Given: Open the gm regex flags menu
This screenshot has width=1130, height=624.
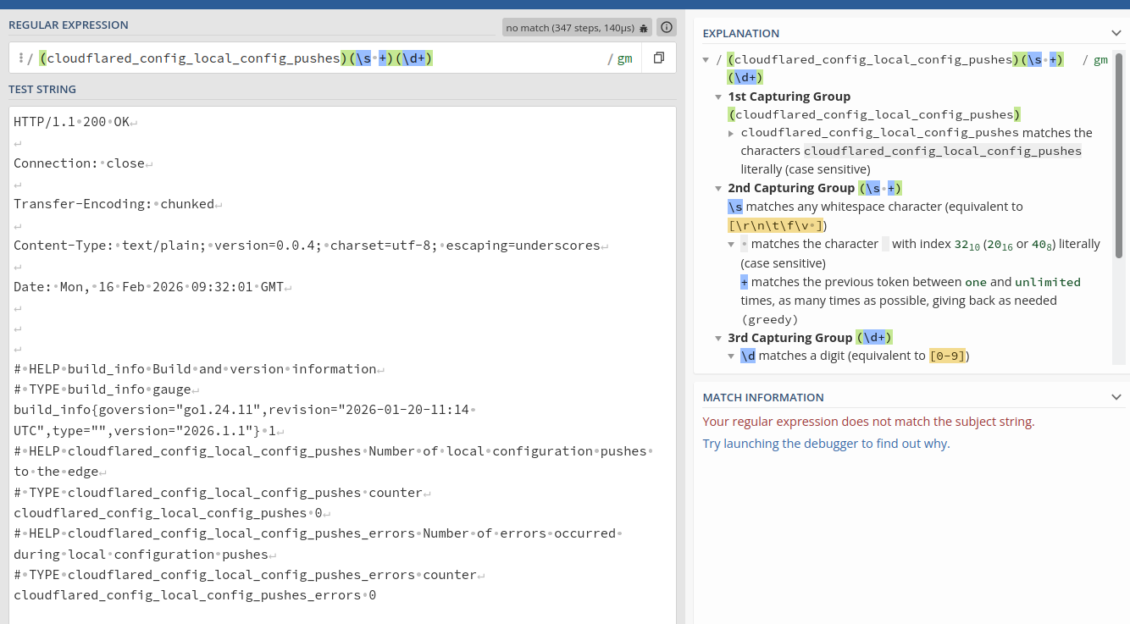Looking at the screenshot, I should 624,58.
